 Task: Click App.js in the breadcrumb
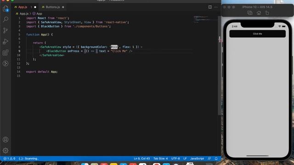(24, 14)
